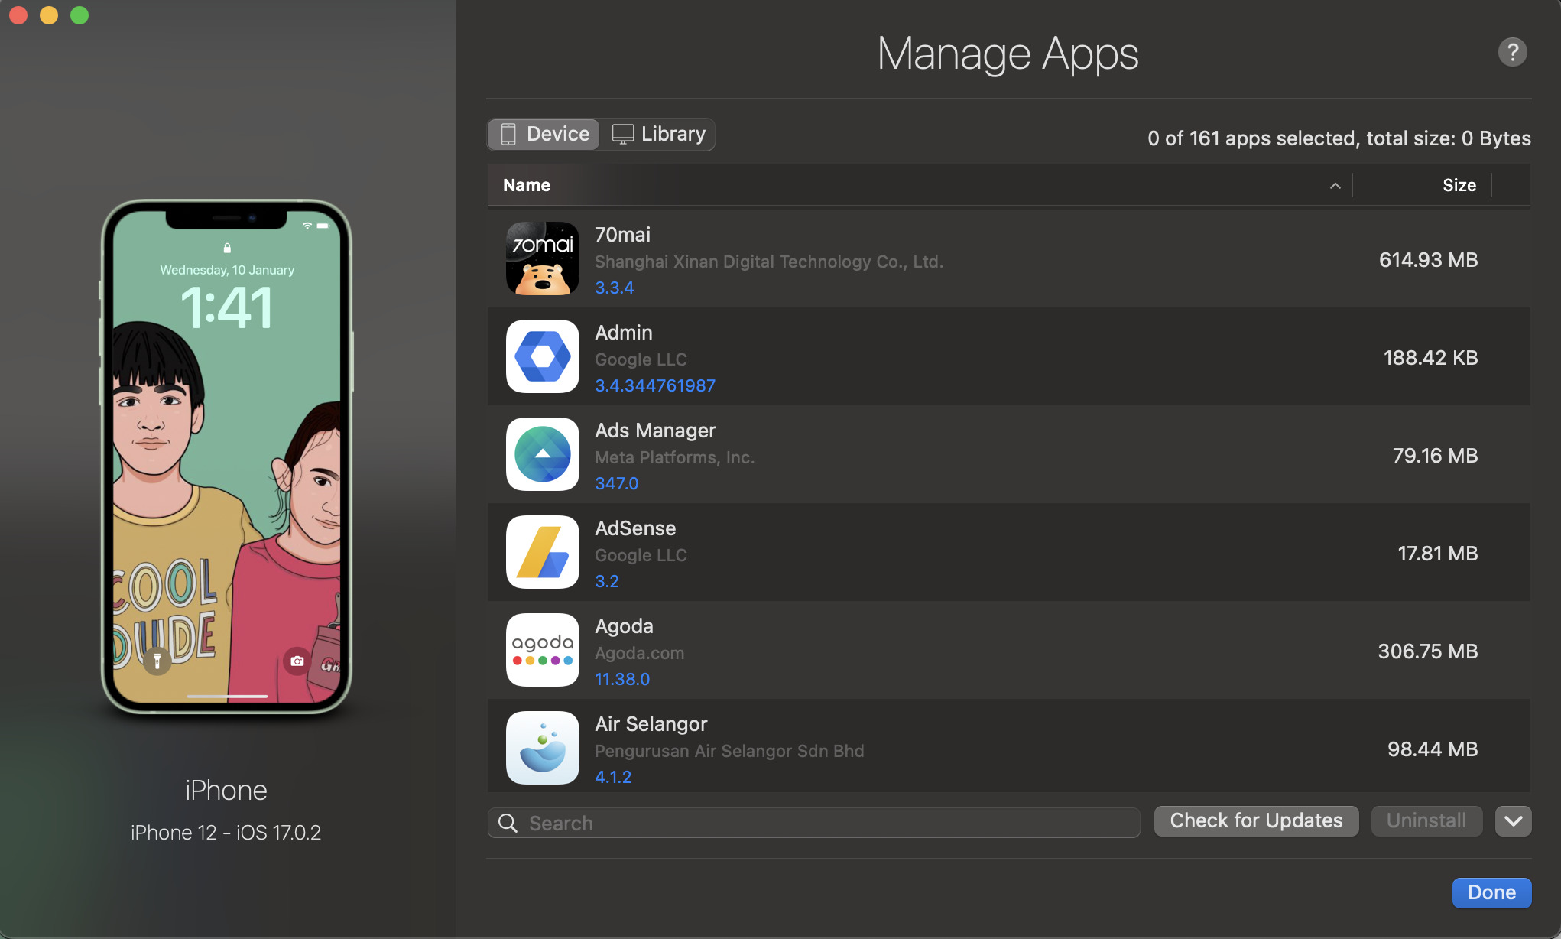This screenshot has width=1561, height=939.
Task: Open dropdown arrow next to Uninstall
Action: (1513, 821)
